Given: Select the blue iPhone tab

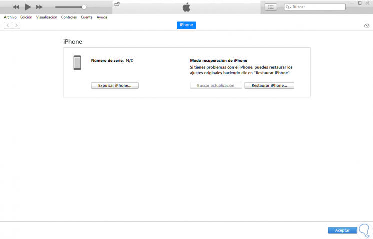Looking at the screenshot, I should tap(186, 25).
